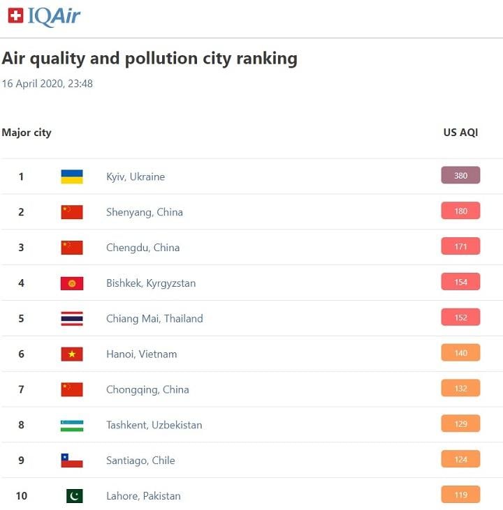Click the US AQI column header
This screenshot has width=503, height=510.
point(460,133)
